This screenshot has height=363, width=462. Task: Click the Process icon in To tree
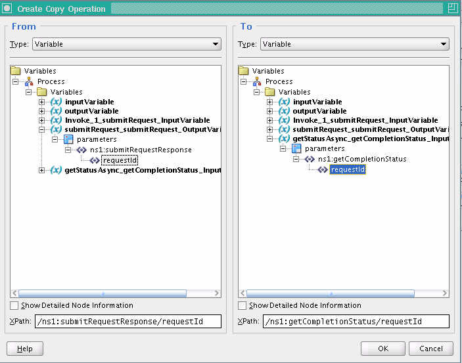(x=257, y=81)
